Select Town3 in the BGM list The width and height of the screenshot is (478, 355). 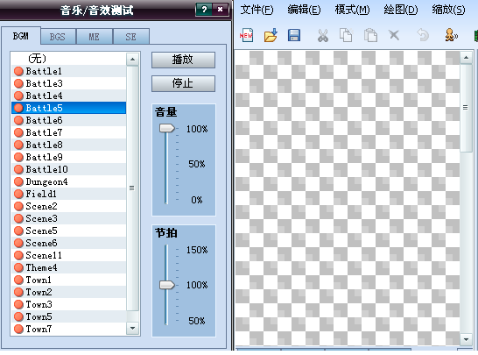(x=68, y=304)
